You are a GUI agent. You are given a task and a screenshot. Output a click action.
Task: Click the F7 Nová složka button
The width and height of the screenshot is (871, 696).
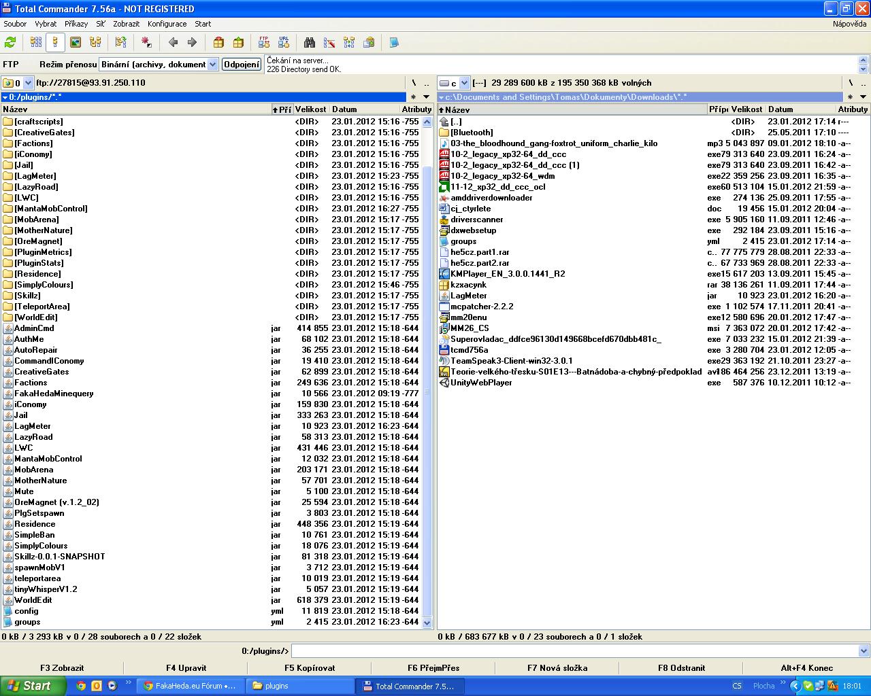[x=557, y=667]
